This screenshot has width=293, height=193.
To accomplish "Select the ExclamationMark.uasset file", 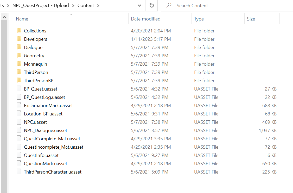I will pyautogui.click(x=48, y=106).
